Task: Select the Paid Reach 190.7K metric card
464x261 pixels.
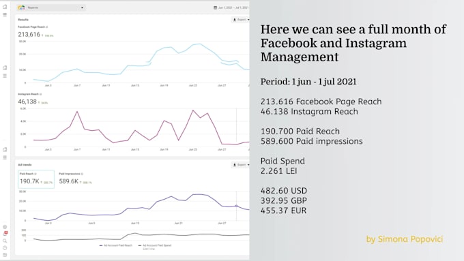Action: tap(36, 179)
